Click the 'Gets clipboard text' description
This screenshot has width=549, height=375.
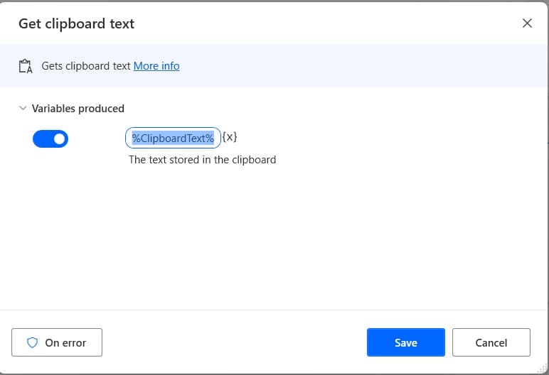[86, 66]
